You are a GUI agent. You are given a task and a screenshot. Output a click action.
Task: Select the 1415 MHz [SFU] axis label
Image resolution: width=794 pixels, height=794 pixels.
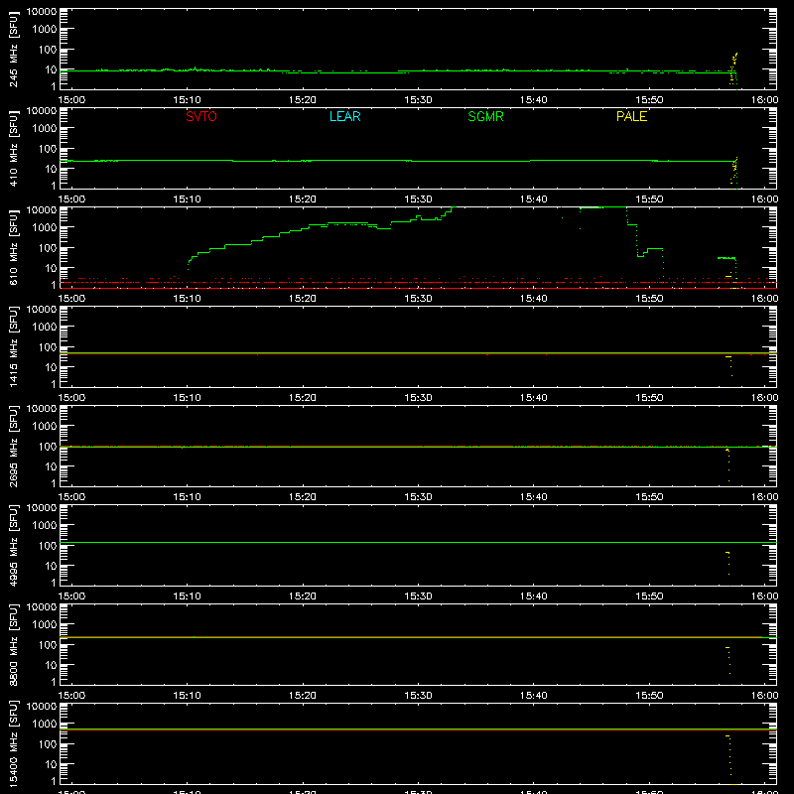14,346
